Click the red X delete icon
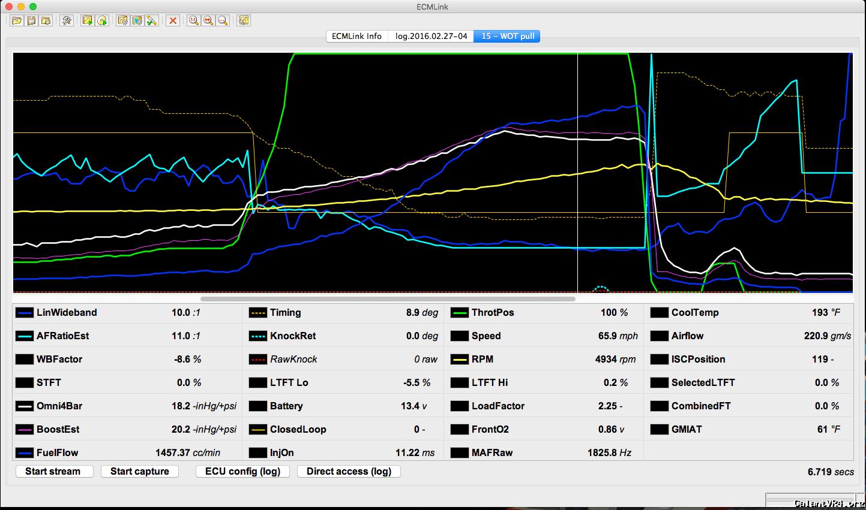866x510 pixels. click(x=173, y=20)
